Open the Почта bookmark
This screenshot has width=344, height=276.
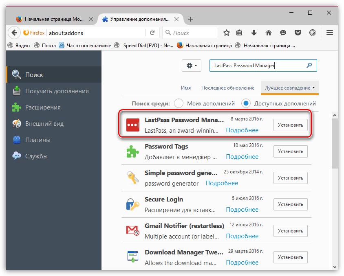[x=45, y=45]
